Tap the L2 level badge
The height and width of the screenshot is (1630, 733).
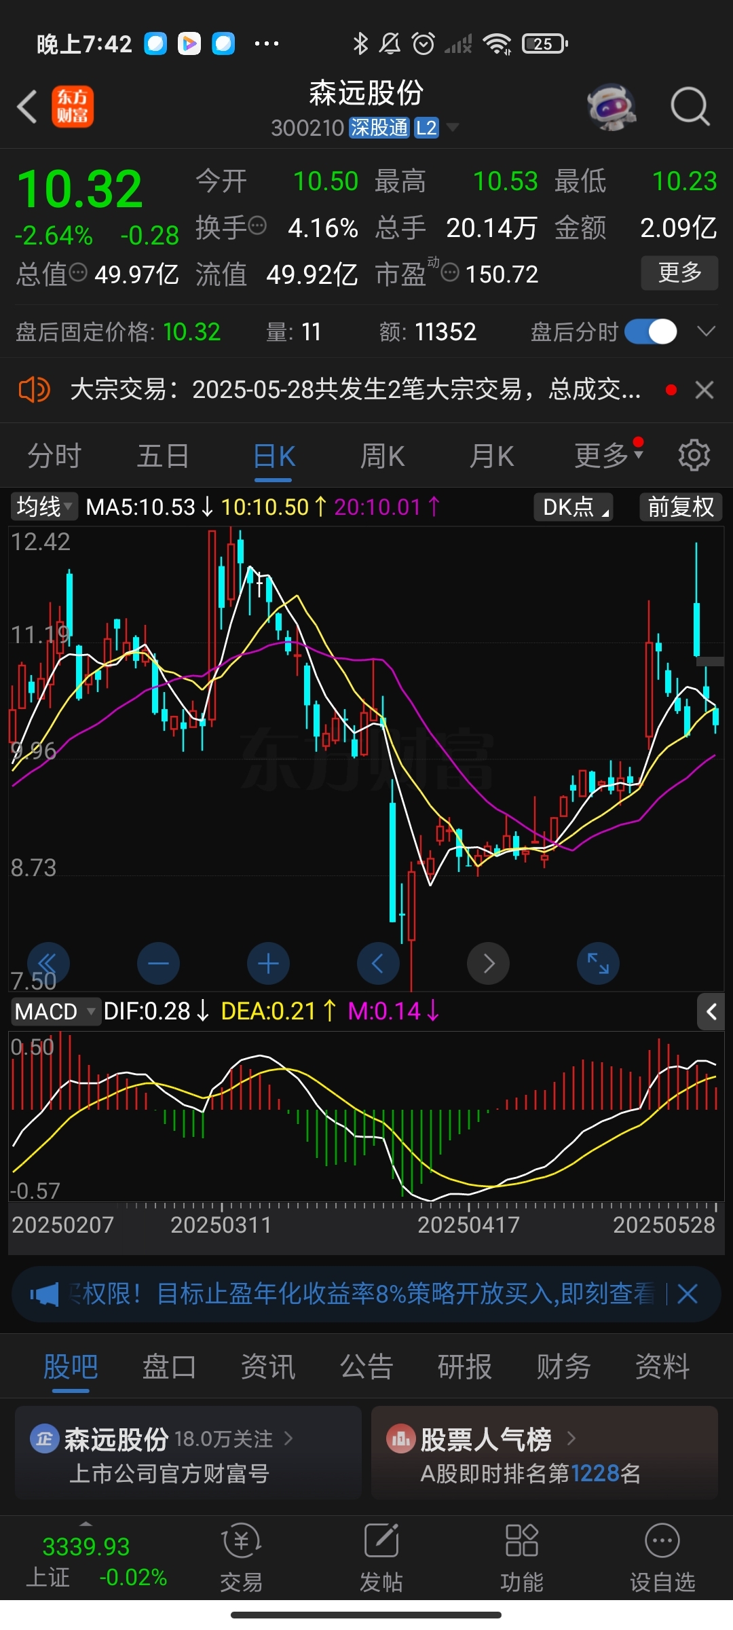[x=426, y=128]
